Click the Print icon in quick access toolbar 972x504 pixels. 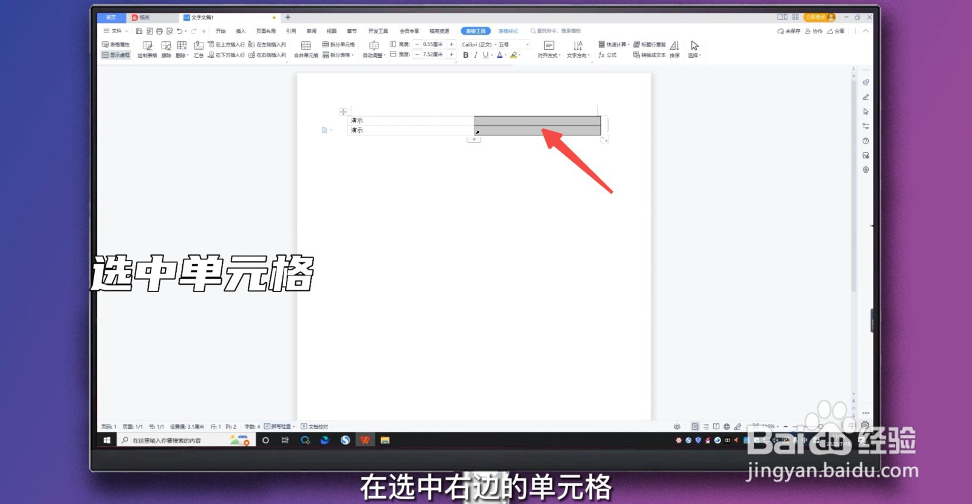[159, 31]
